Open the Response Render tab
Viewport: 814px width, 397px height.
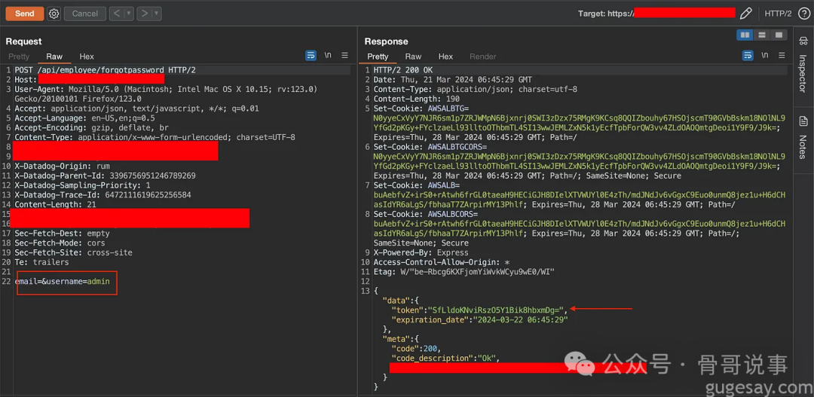click(x=483, y=56)
